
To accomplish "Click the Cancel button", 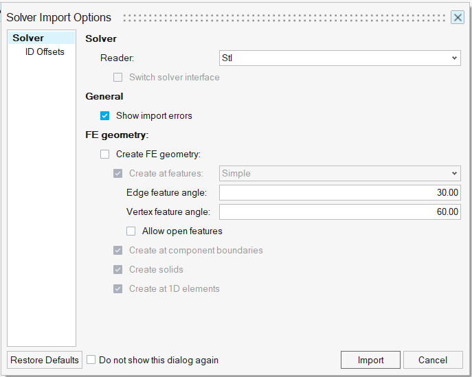I will [433, 360].
